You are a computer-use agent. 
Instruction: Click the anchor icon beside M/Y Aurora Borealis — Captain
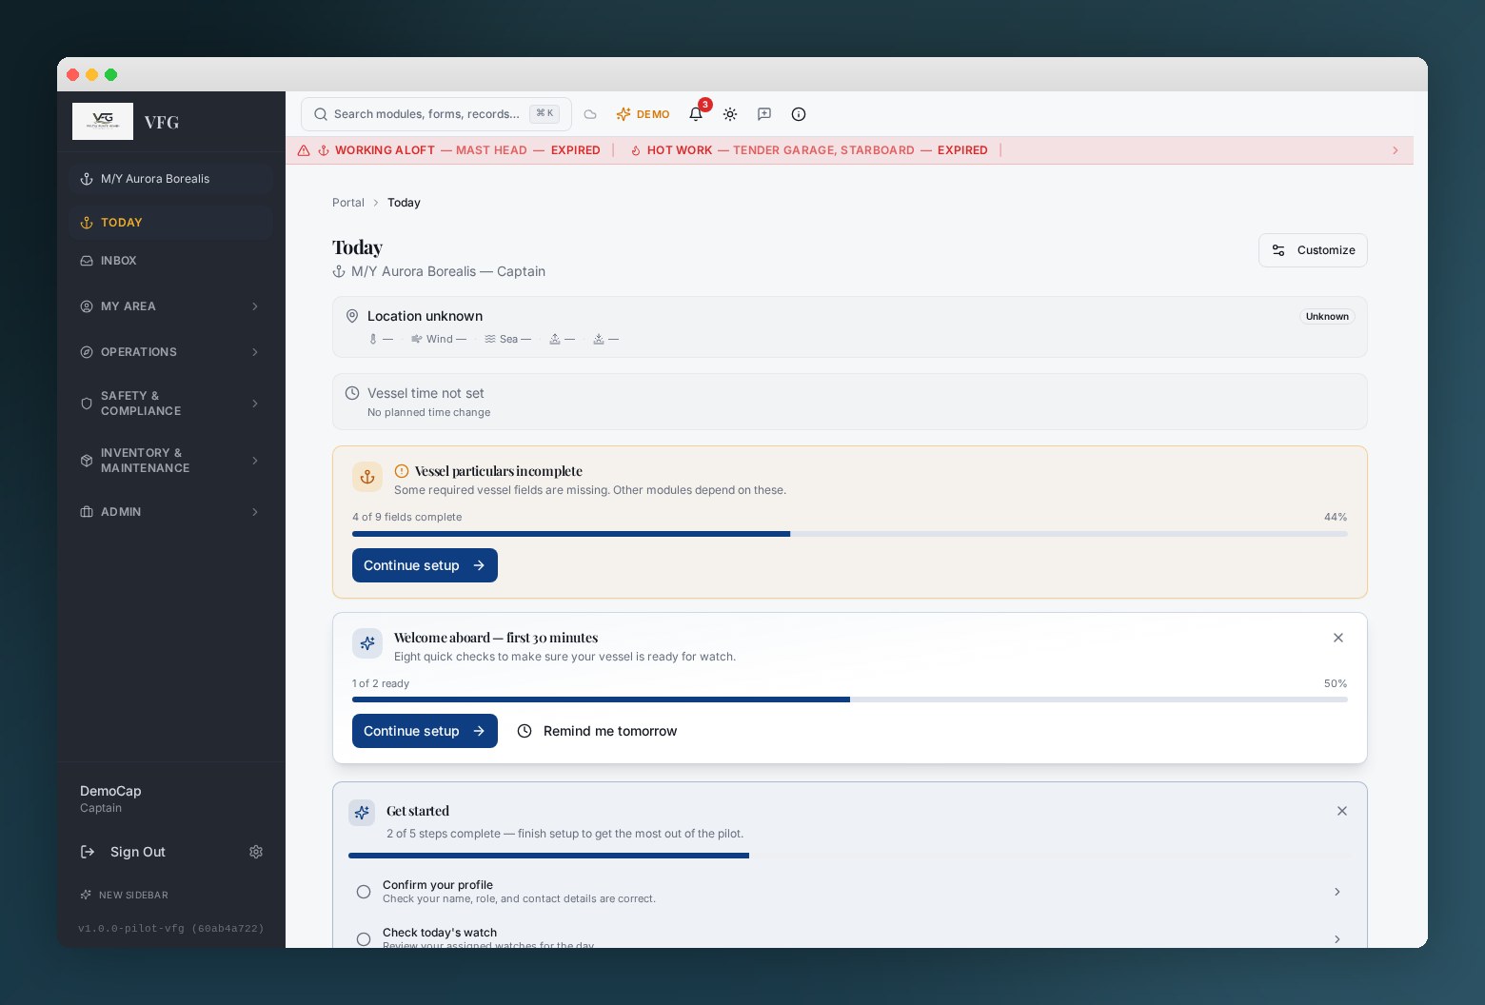pos(339,271)
